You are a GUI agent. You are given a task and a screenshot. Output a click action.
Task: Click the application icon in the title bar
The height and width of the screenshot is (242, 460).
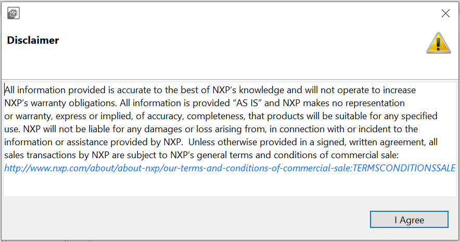coord(14,14)
